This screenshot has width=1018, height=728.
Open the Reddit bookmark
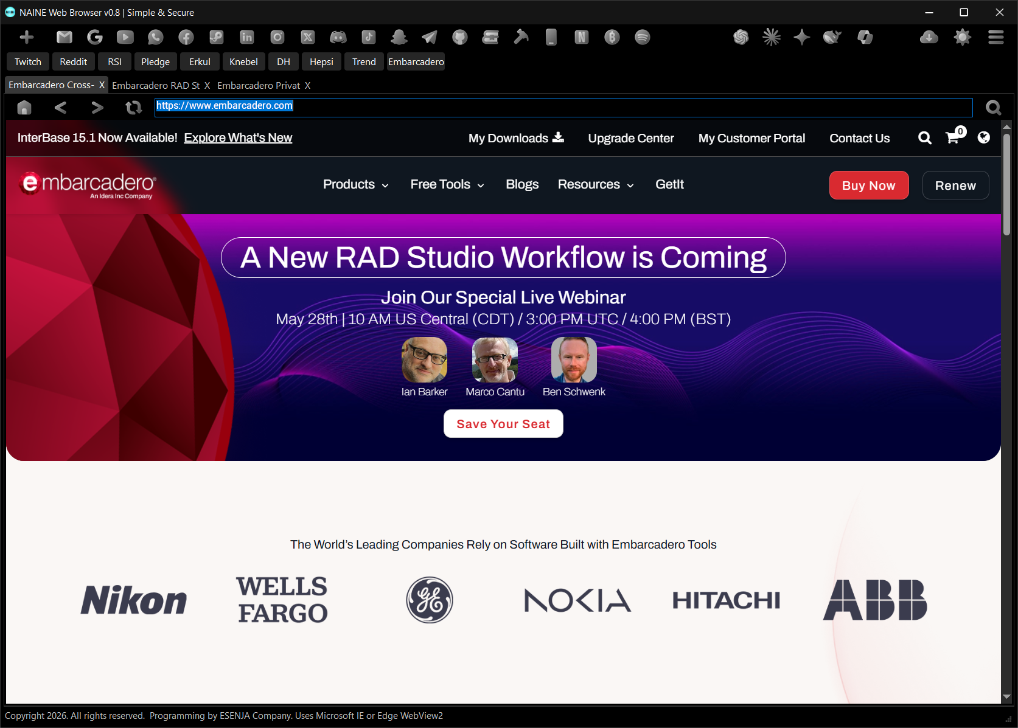[x=74, y=61]
